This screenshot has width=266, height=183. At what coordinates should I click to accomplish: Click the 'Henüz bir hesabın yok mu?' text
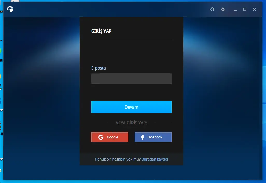[118, 159]
